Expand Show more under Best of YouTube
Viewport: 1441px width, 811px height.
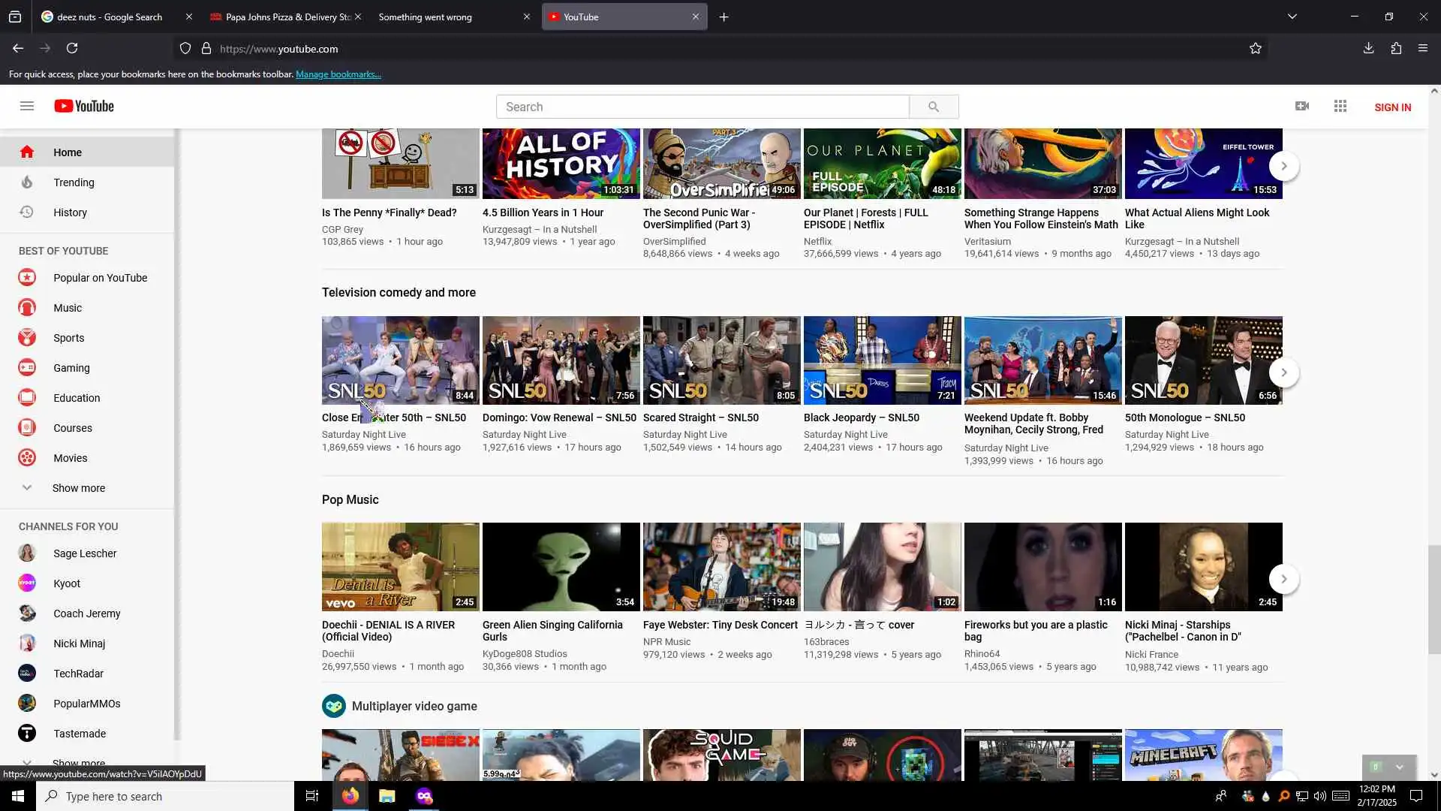click(78, 488)
